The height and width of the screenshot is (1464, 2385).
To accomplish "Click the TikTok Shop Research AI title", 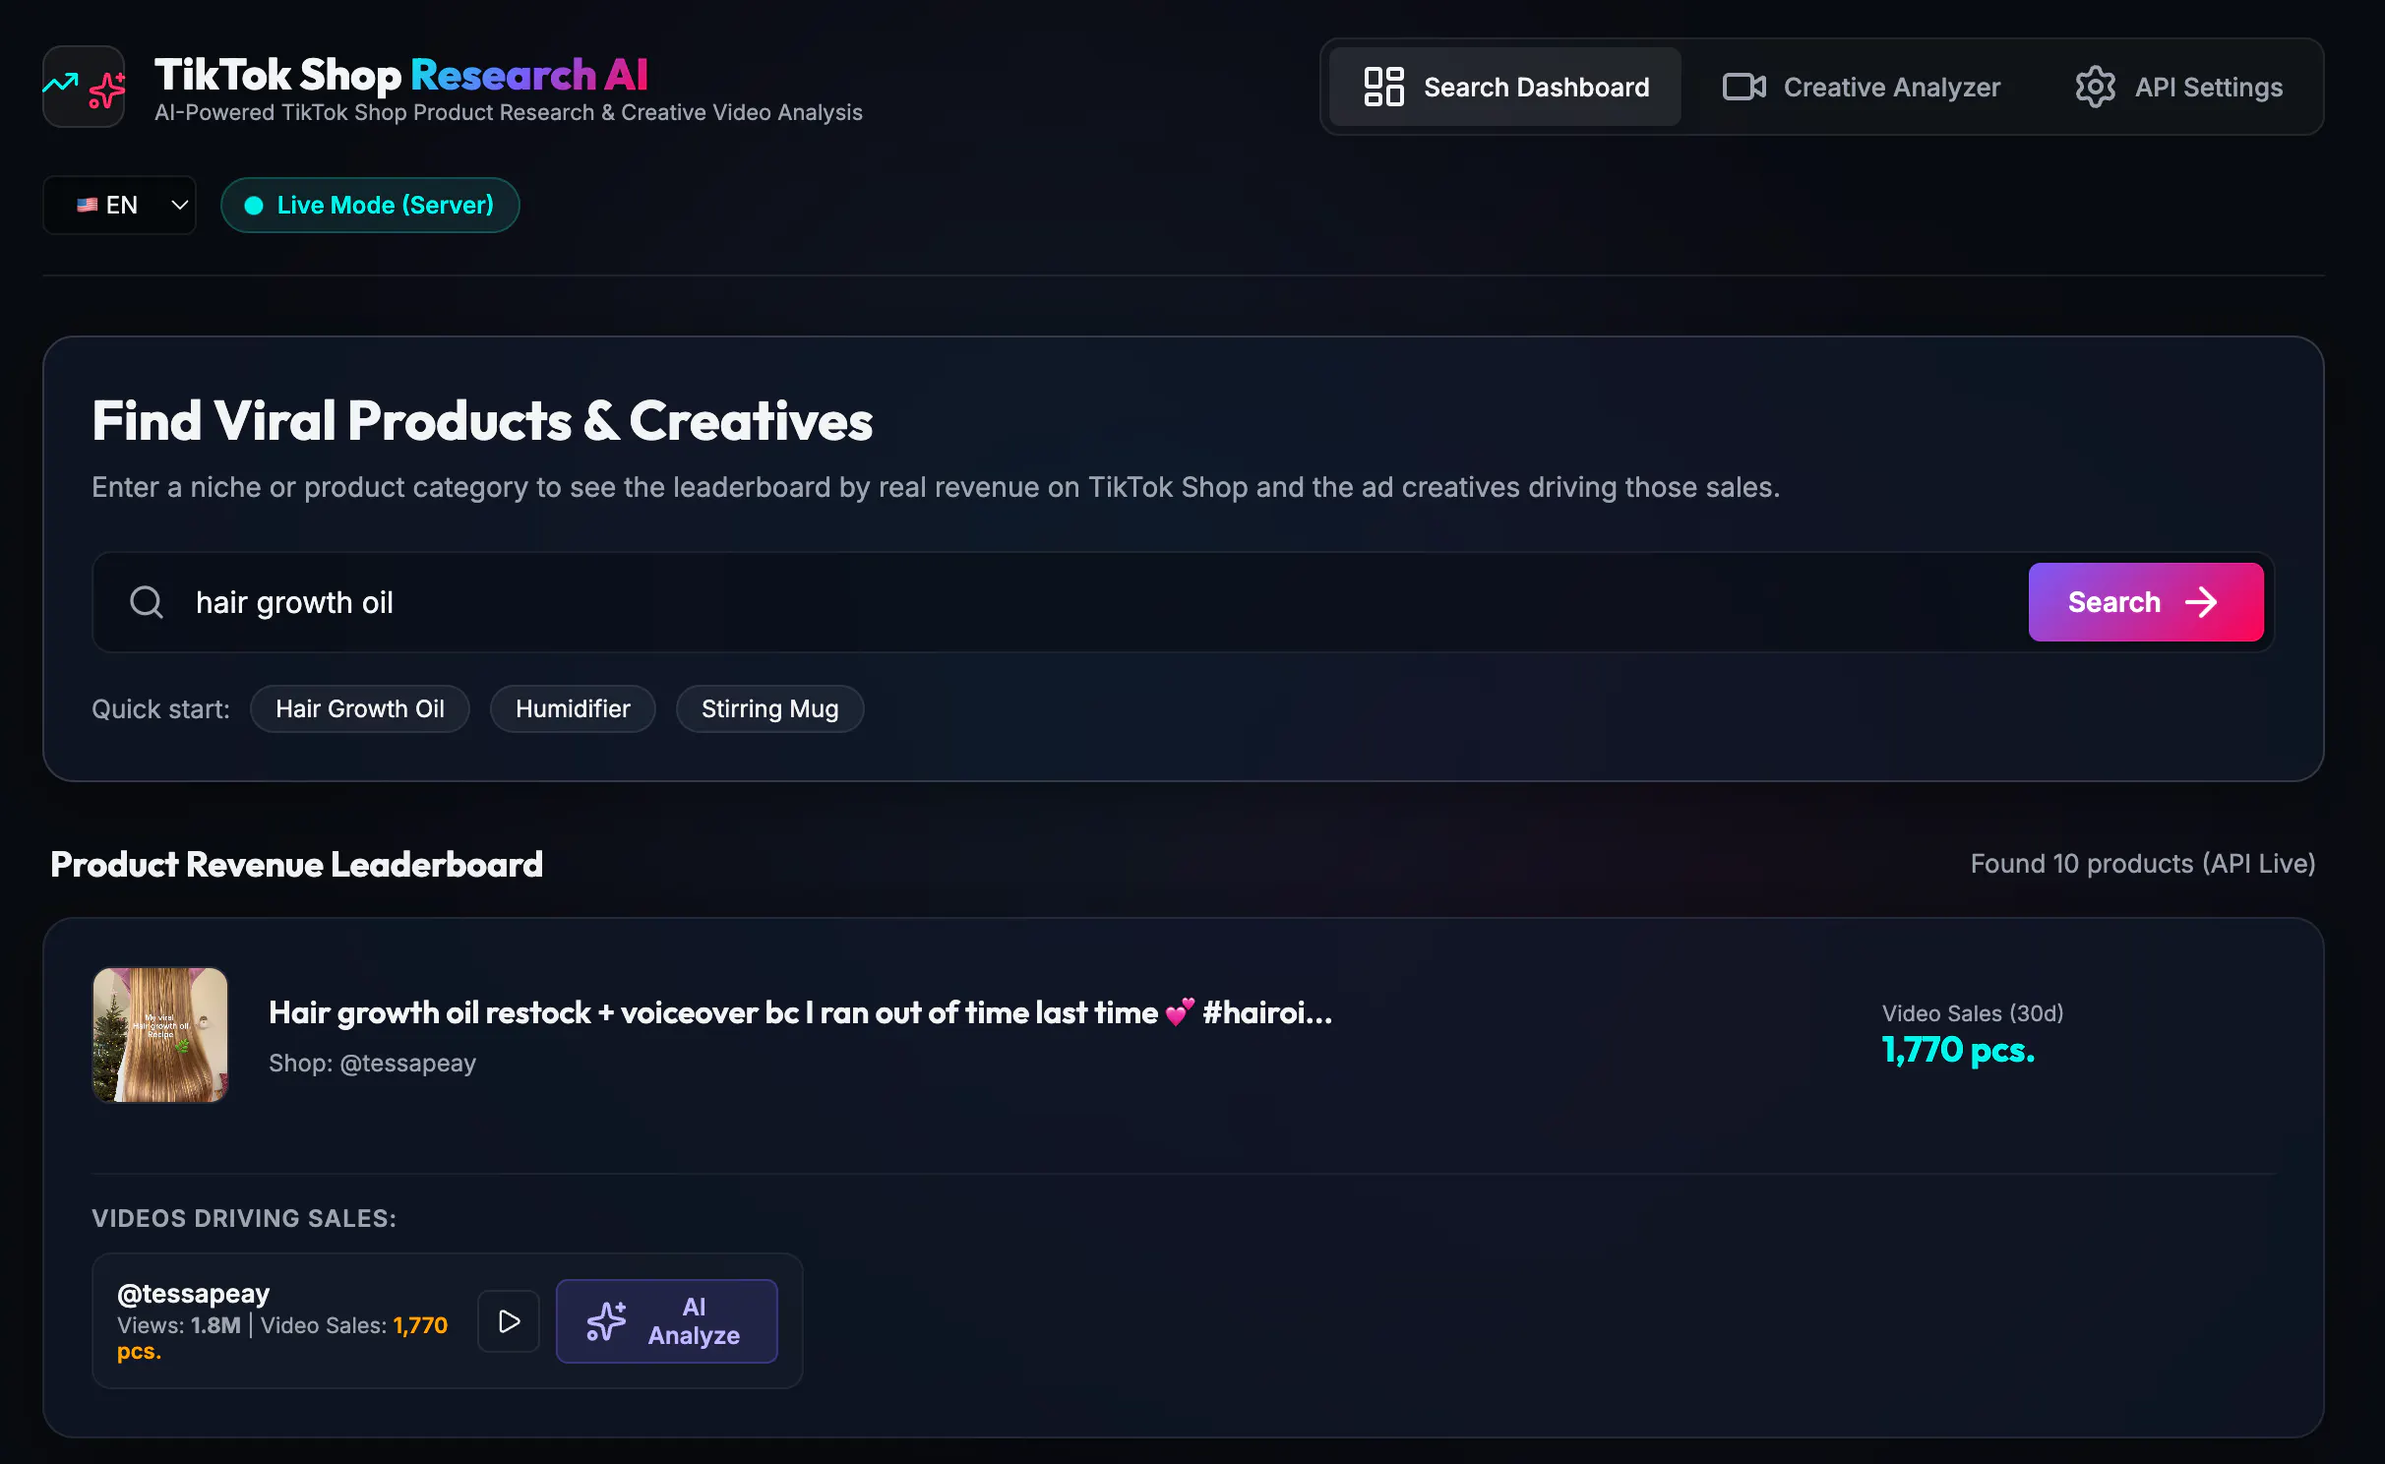I will click(x=401, y=75).
